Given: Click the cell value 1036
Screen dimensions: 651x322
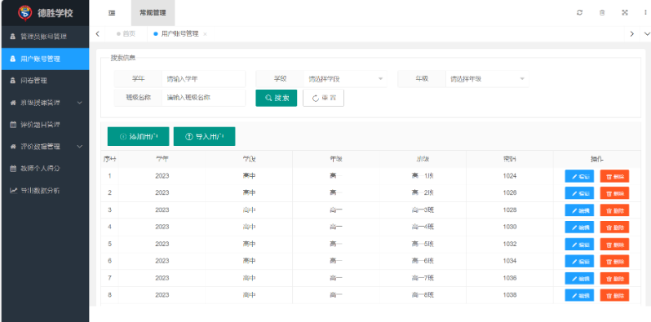Looking at the screenshot, I should point(509,278).
